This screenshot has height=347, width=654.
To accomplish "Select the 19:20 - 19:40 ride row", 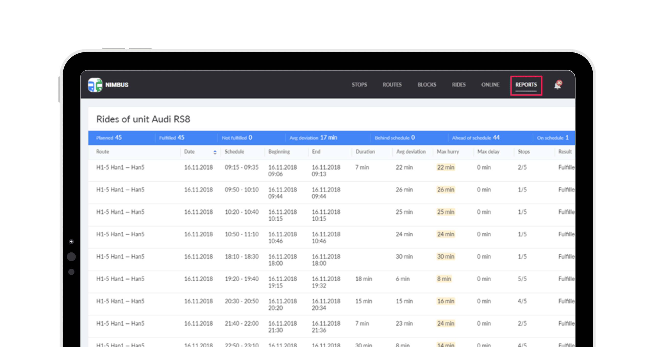I will pyautogui.click(x=241, y=279).
